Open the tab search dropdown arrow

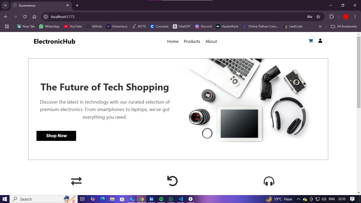coord(5,5)
